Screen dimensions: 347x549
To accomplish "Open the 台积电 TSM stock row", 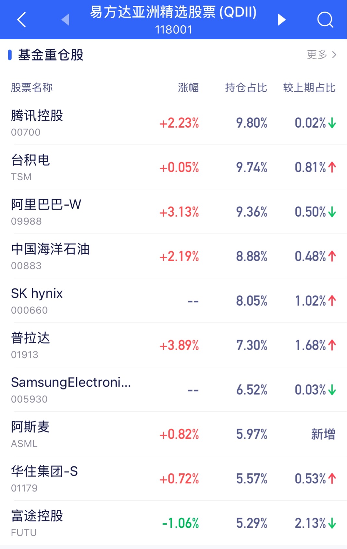I will pos(173,167).
